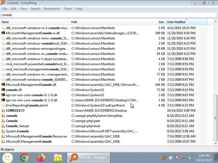The width and height of the screenshot is (218, 163).
Task: Open the file explorer folder taskbar icon
Action: [x=58, y=158]
